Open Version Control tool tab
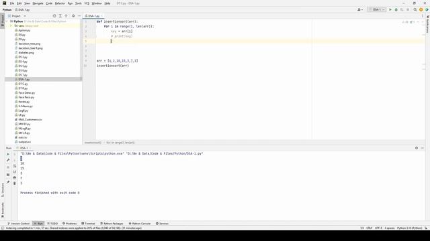This screenshot has width=430, height=241. [18, 224]
